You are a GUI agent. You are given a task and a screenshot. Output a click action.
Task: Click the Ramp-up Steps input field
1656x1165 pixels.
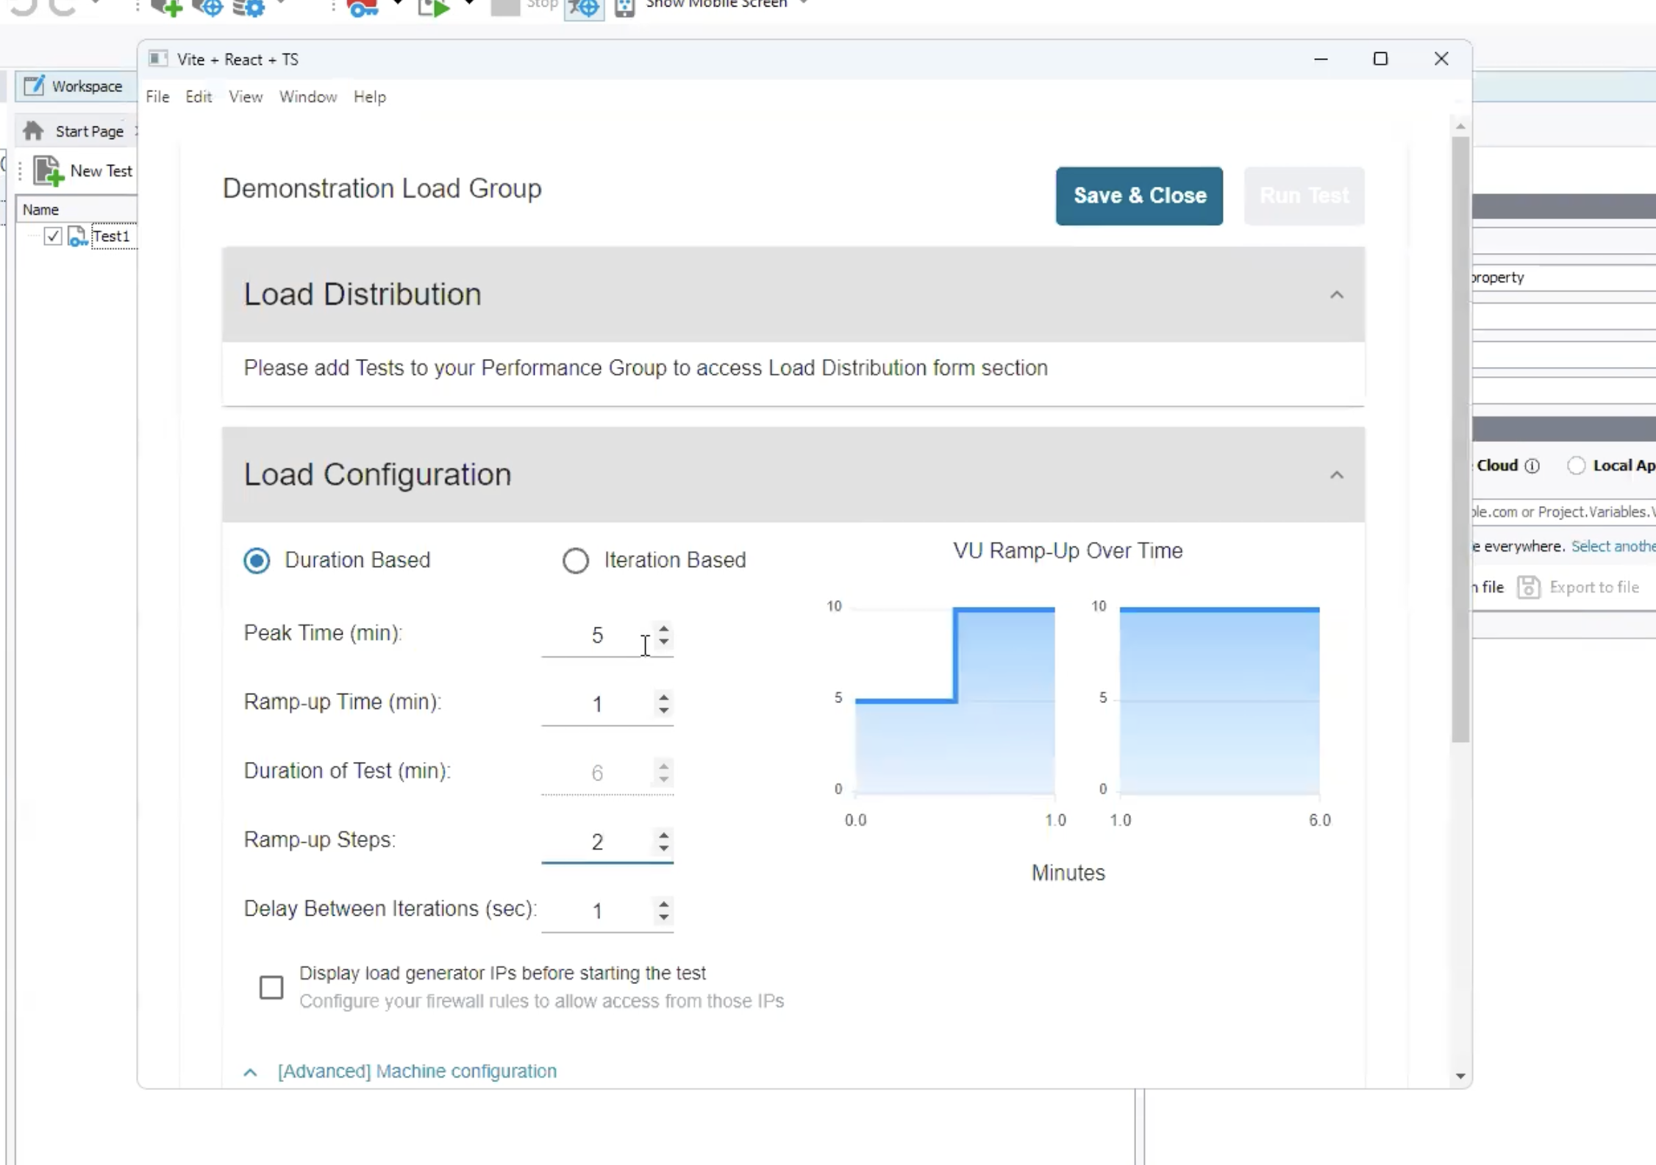[x=596, y=841]
